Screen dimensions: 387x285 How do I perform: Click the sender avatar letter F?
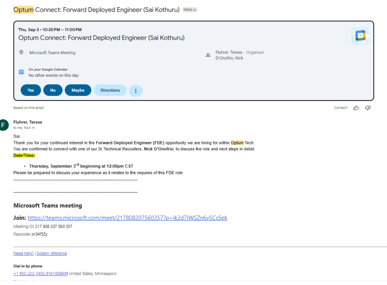(3, 125)
